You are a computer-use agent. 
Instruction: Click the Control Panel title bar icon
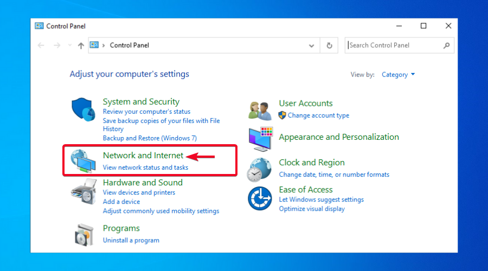(x=39, y=26)
